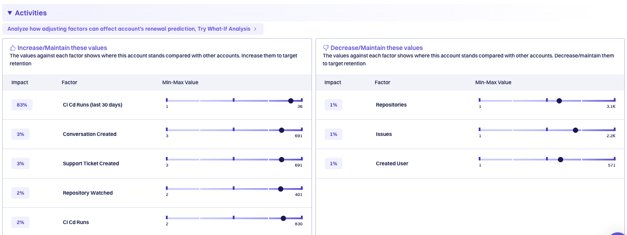This screenshot has width=627, height=235.
Task: Click thumbs-up icon beside Increase/Maintain heading
Action: click(13, 48)
